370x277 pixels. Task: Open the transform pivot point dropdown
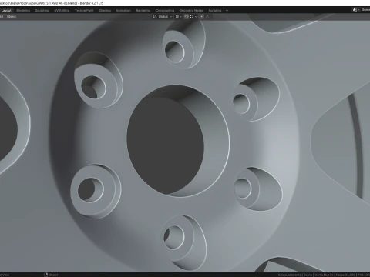pyautogui.click(x=178, y=17)
